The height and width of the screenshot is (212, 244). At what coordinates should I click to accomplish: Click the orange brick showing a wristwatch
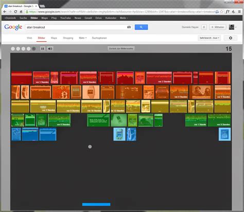(91, 92)
